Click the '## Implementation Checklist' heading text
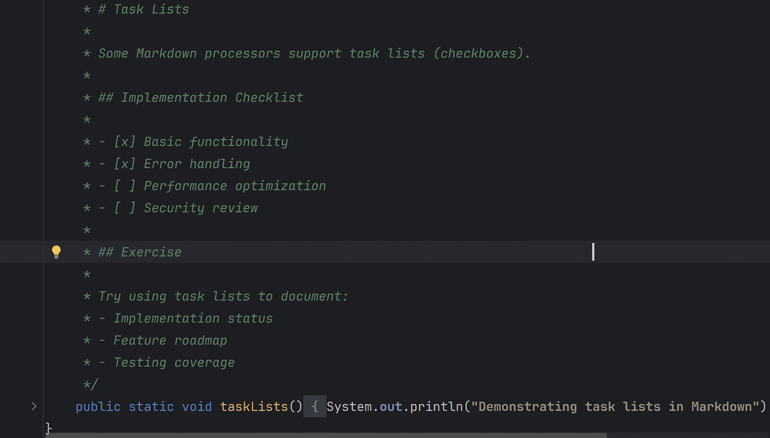770x438 pixels. coord(201,98)
